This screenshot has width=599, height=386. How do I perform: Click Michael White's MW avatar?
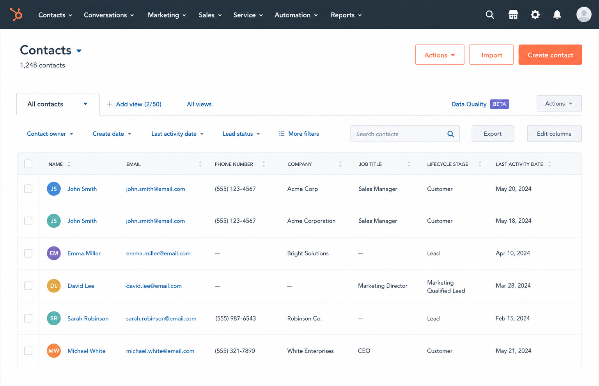[x=54, y=351]
